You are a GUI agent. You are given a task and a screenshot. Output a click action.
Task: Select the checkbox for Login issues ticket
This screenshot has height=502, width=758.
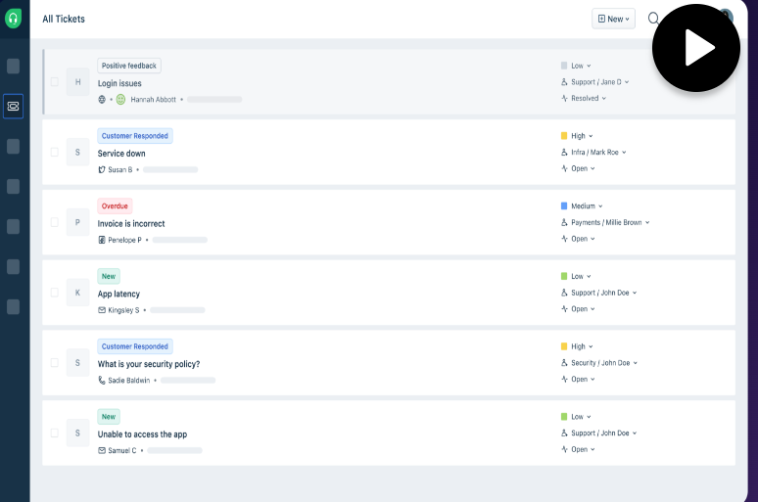click(55, 82)
